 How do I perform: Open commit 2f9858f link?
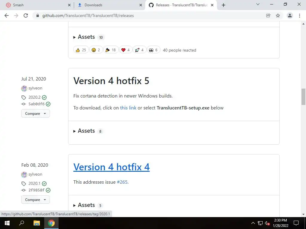click(36, 190)
